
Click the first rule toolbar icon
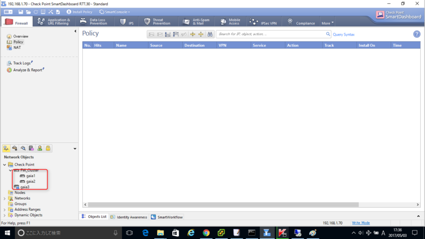[x=151, y=35]
